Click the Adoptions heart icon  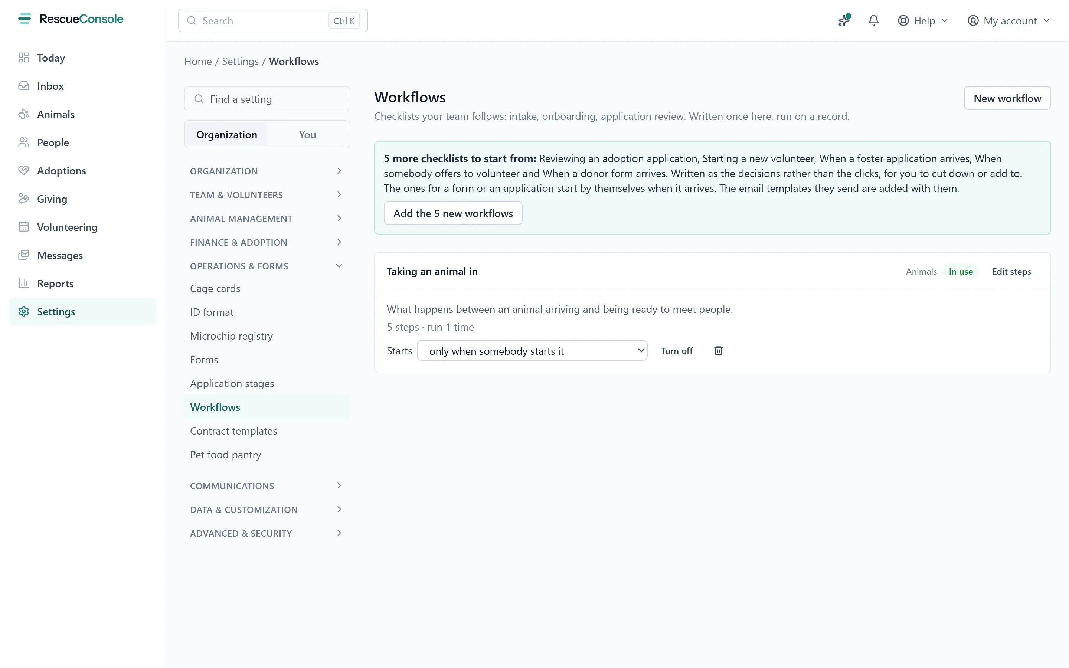pyautogui.click(x=24, y=171)
